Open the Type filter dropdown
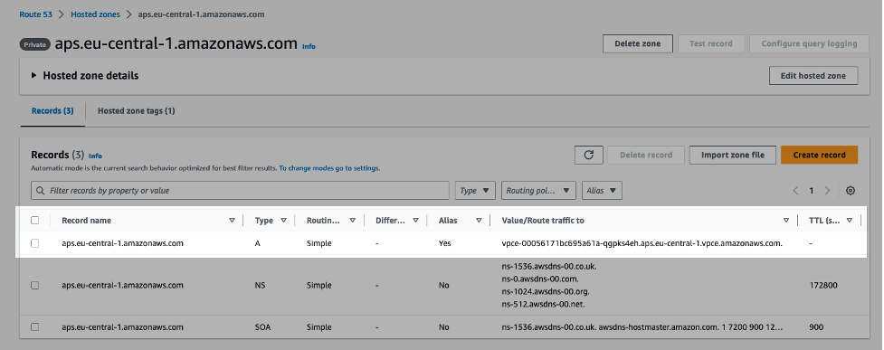The image size is (884, 350). tap(475, 191)
